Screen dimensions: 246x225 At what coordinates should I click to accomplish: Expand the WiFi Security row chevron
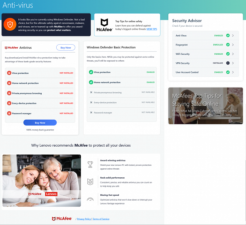pyautogui.click(x=233, y=54)
